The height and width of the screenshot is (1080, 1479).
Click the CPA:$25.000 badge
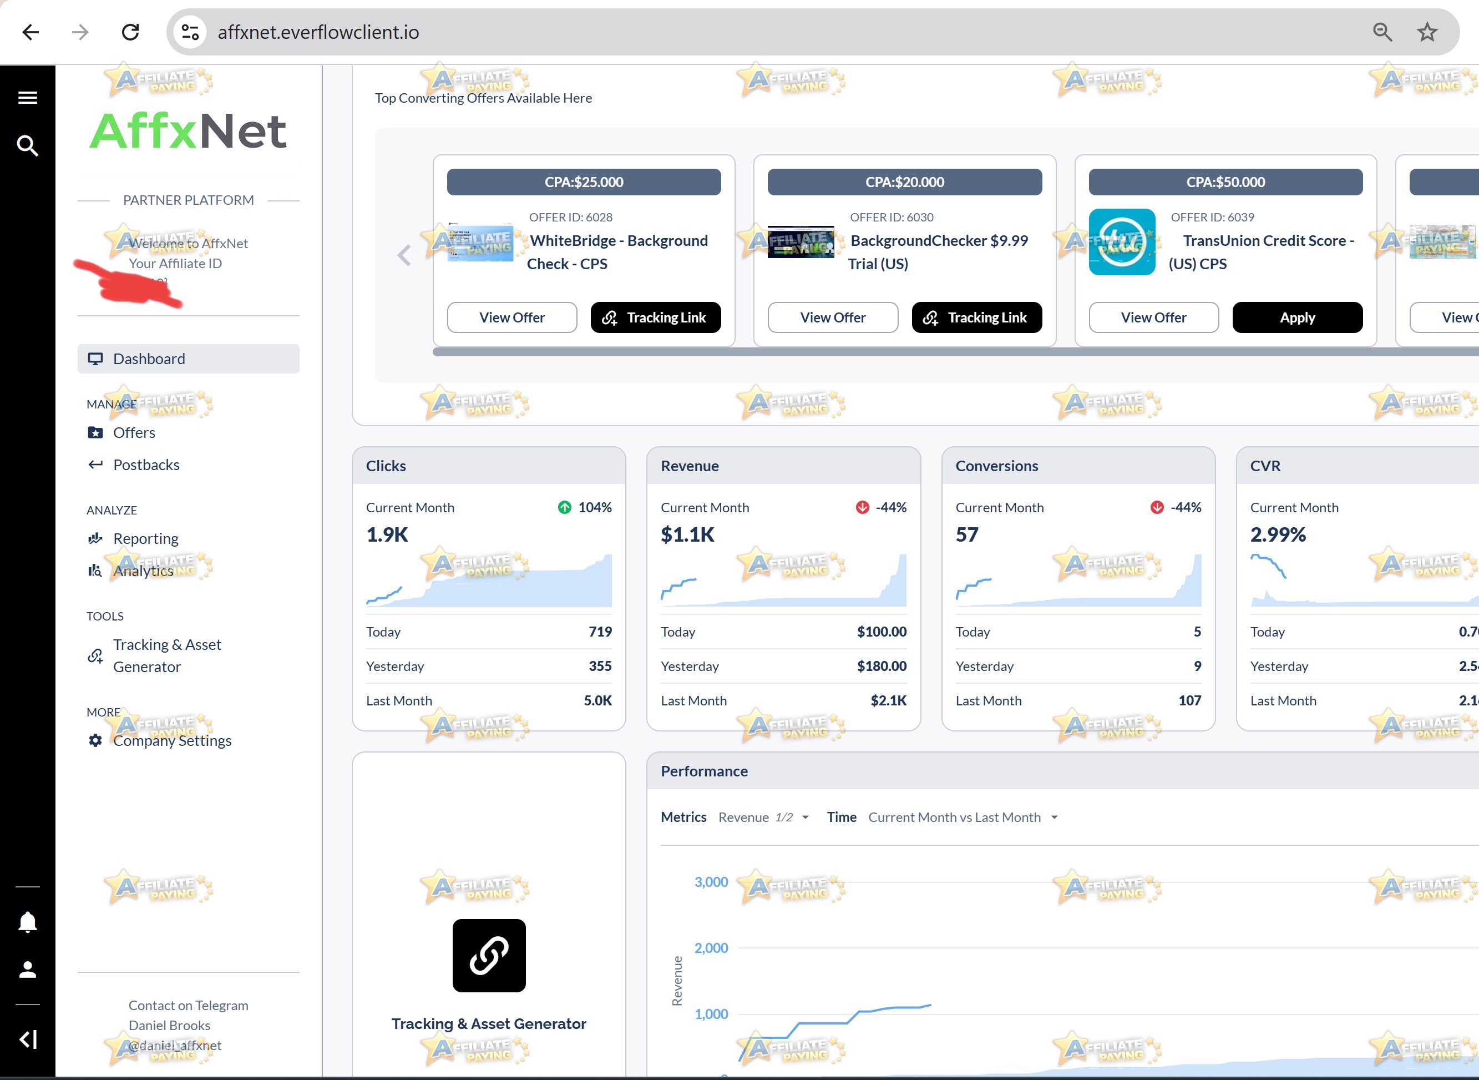coord(584,181)
